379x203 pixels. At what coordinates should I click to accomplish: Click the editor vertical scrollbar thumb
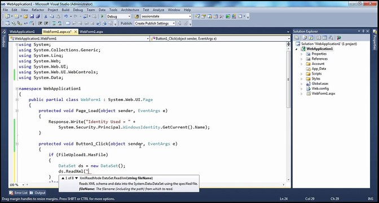click(x=288, y=80)
